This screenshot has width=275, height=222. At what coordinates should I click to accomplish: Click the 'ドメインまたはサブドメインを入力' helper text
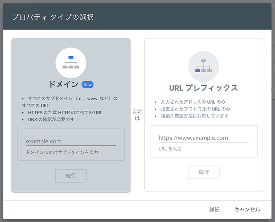click(62, 152)
